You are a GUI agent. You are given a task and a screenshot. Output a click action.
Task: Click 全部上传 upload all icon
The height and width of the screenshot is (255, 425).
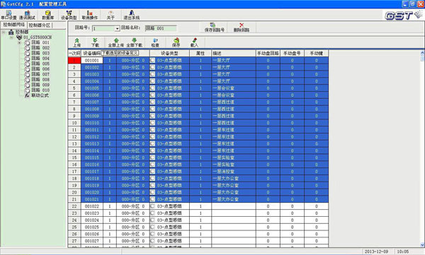pyautogui.click(x=116, y=42)
